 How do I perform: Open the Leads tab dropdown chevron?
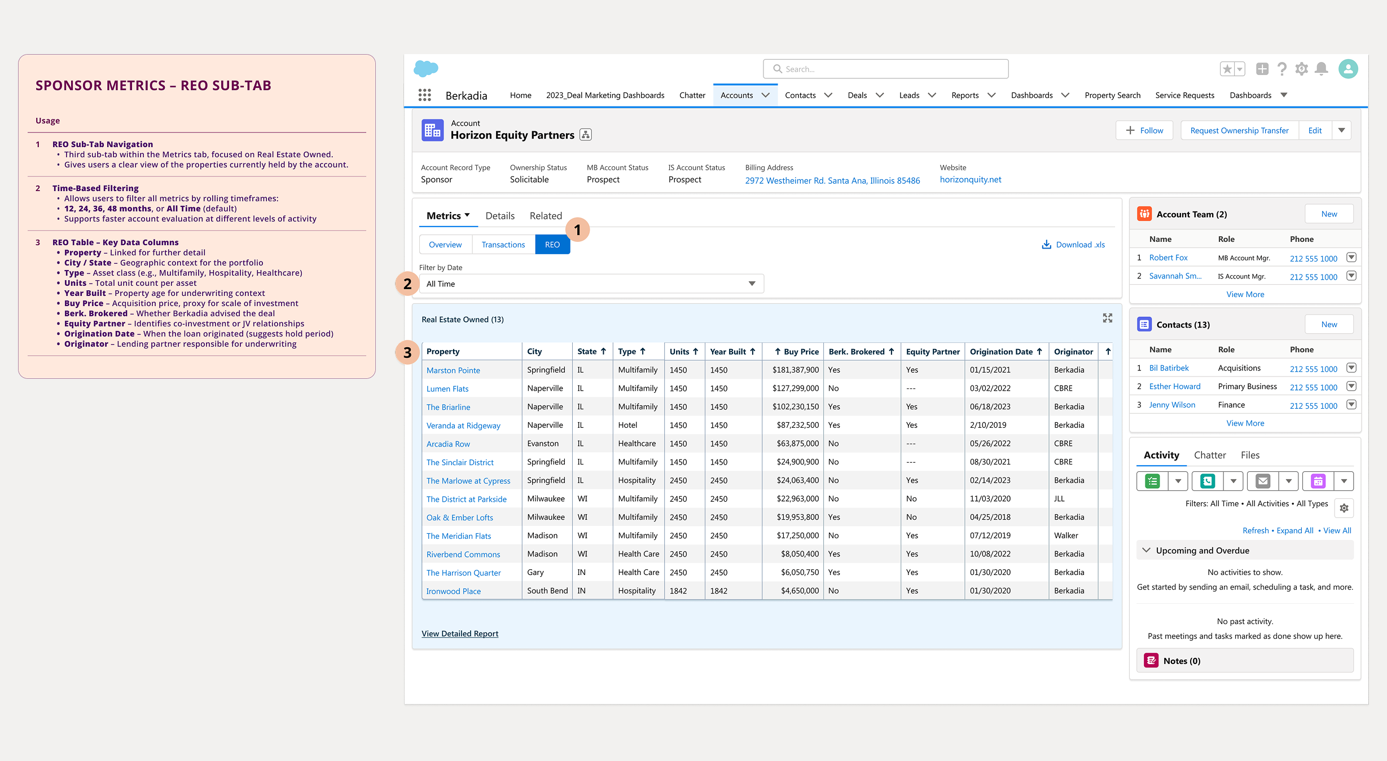(932, 95)
